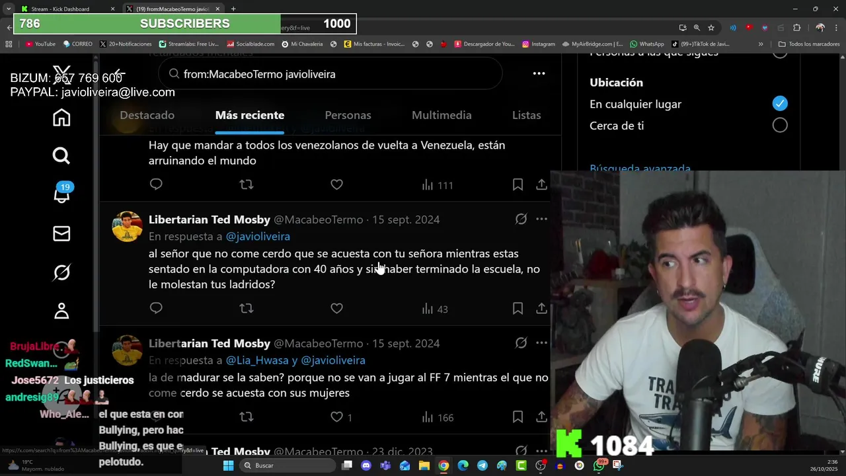The width and height of the screenshot is (846, 476).
Task: Select the 'Cerca de ti' radio button
Action: click(780, 125)
